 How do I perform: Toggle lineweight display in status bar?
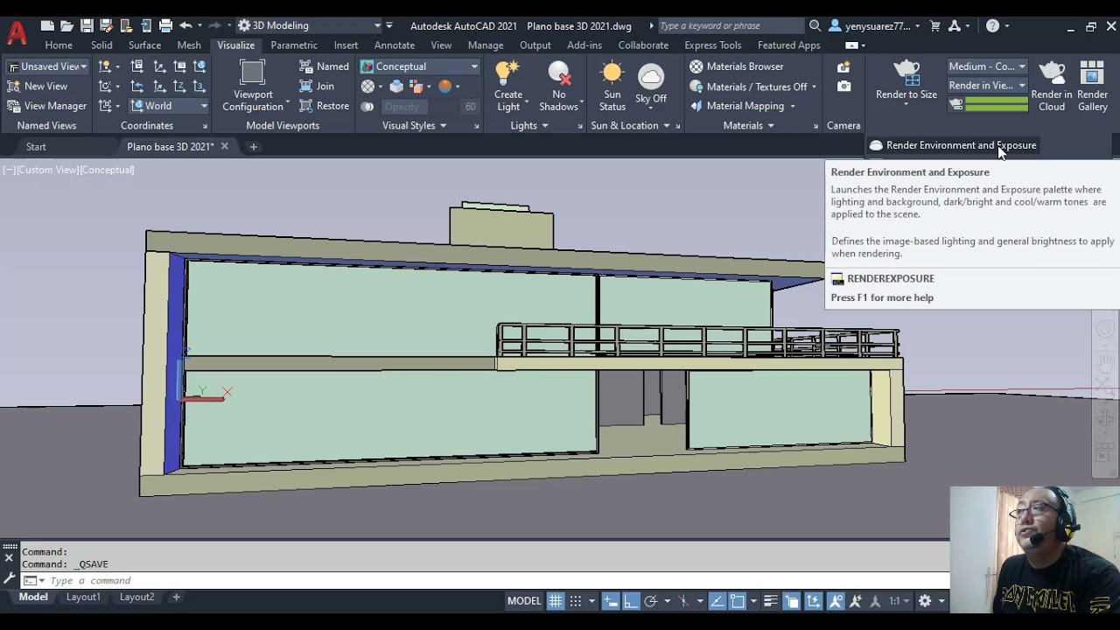coord(771,601)
